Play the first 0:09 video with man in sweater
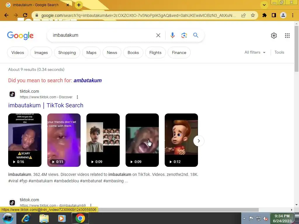The image size is (299, 224). pyautogui.click(x=103, y=140)
